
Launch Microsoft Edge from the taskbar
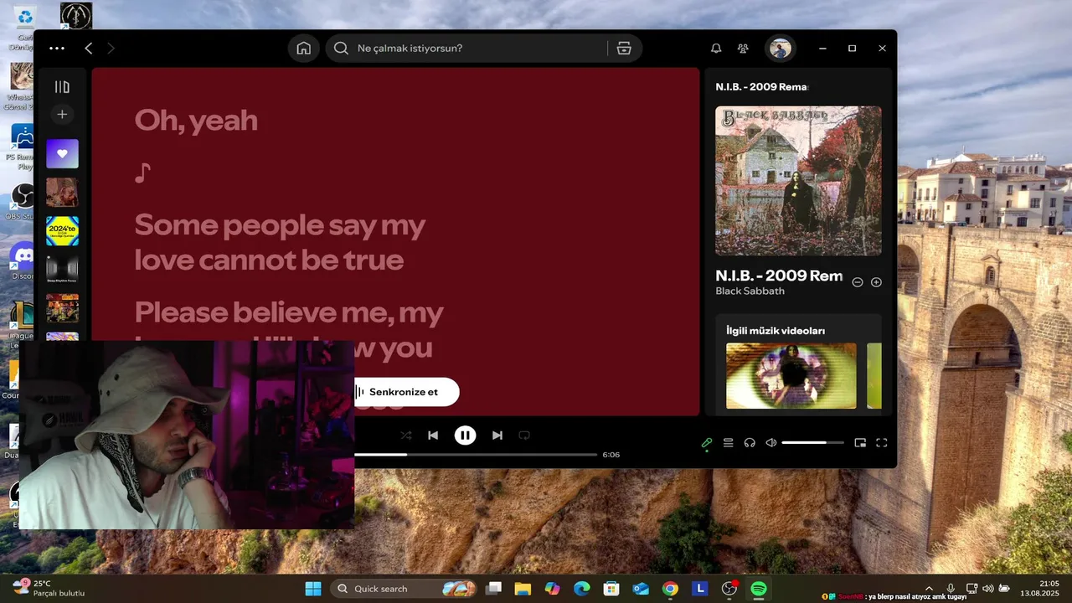click(x=581, y=589)
